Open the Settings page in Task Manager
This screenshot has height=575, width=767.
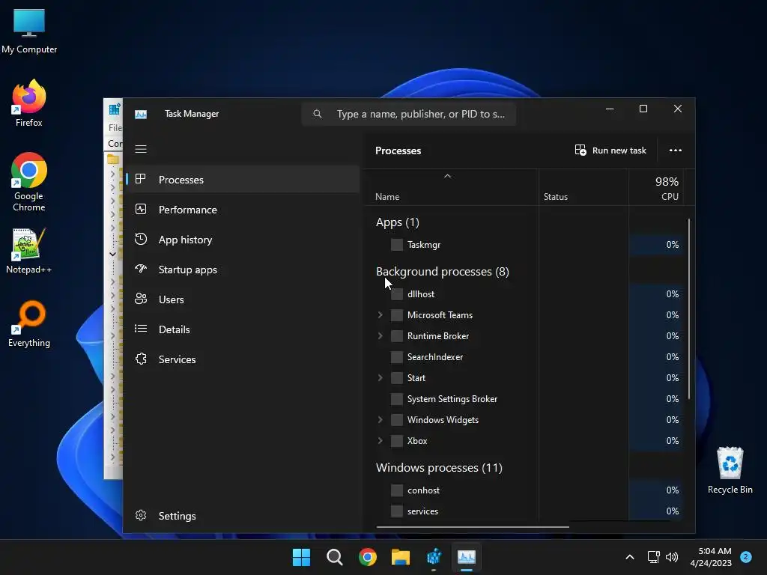(242, 516)
